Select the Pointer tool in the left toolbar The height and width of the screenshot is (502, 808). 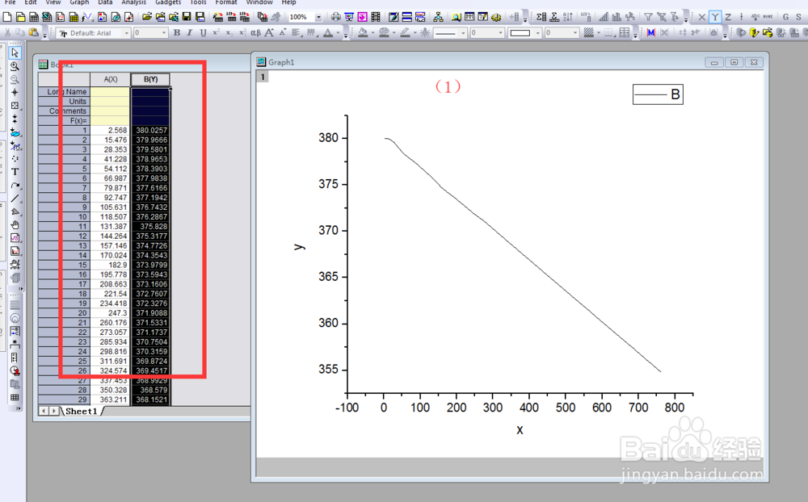[15, 52]
